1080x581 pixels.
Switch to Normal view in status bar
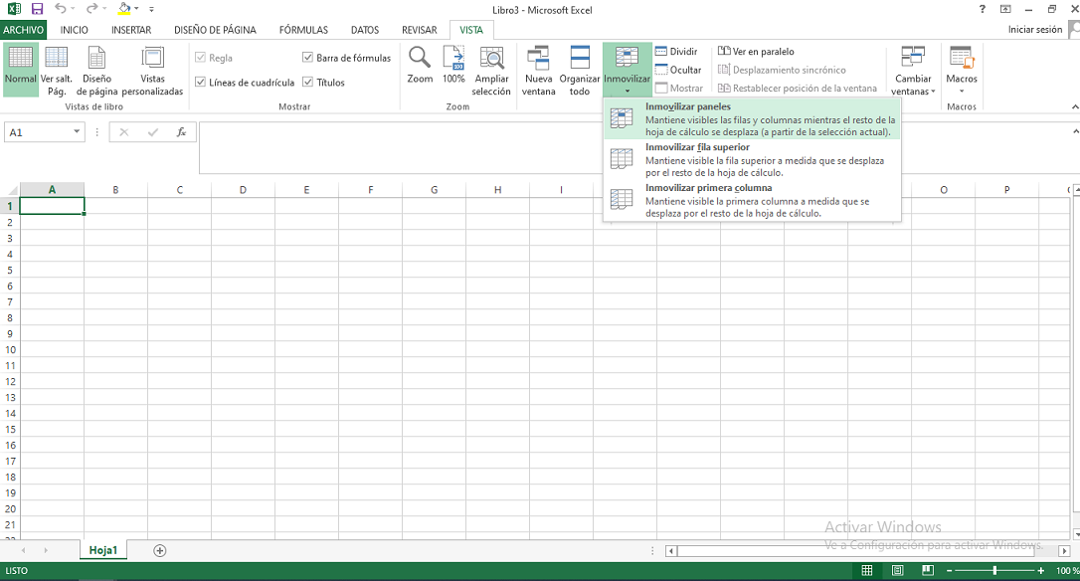[867, 571]
